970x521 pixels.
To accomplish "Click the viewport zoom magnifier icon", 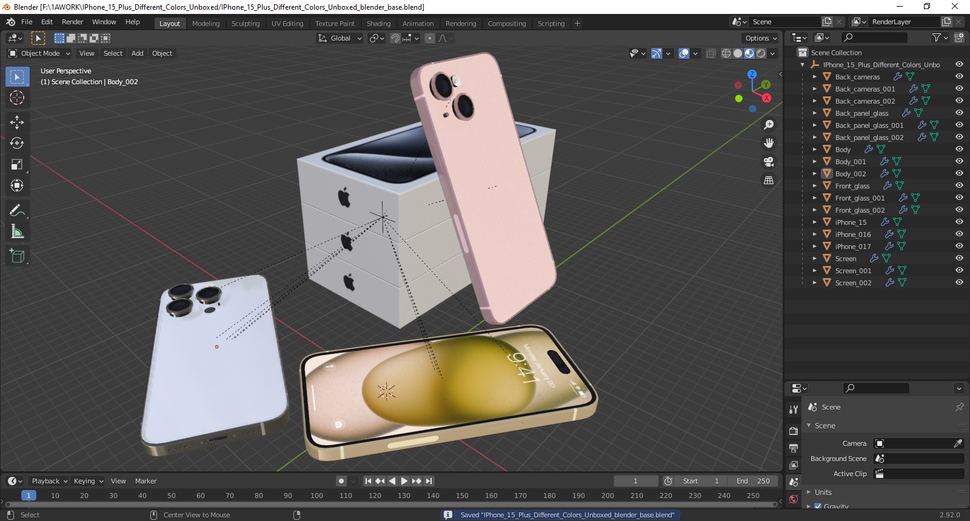I will coord(769,125).
